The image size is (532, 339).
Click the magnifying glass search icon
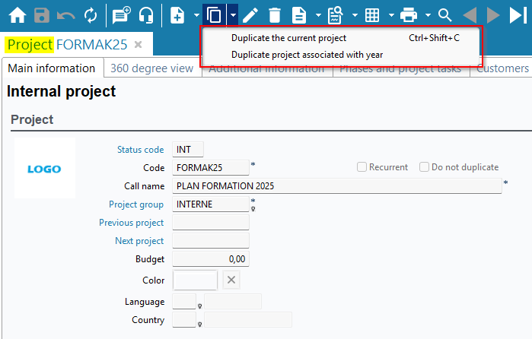[445, 15]
